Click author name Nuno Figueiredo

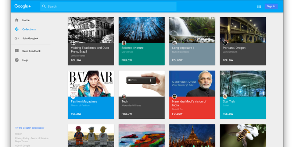[180, 52]
